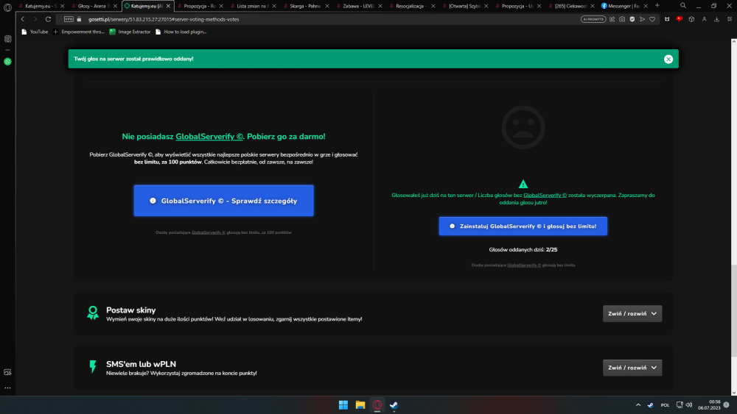Switch to the [265] Ciekawost tab

point(570,6)
